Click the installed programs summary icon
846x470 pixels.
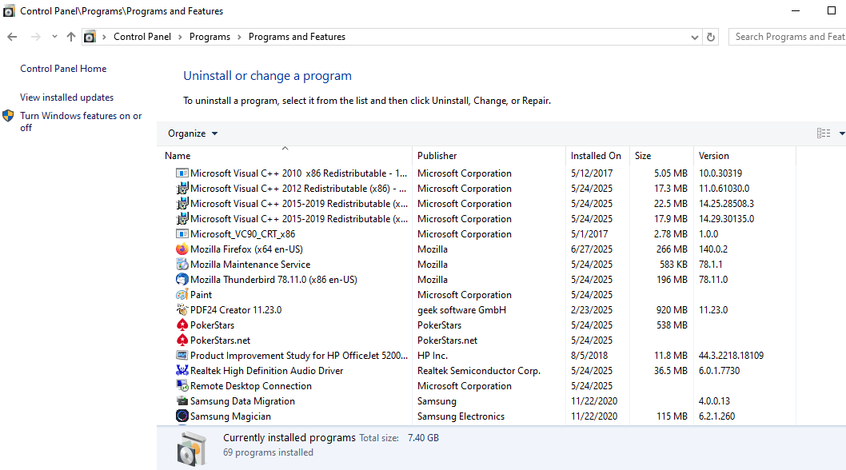click(191, 448)
